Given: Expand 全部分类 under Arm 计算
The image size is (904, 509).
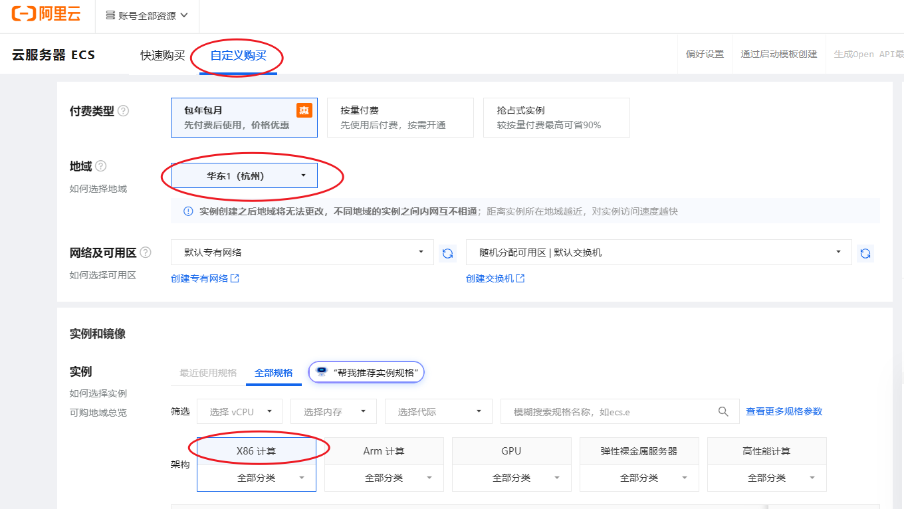Looking at the screenshot, I should click(x=384, y=478).
